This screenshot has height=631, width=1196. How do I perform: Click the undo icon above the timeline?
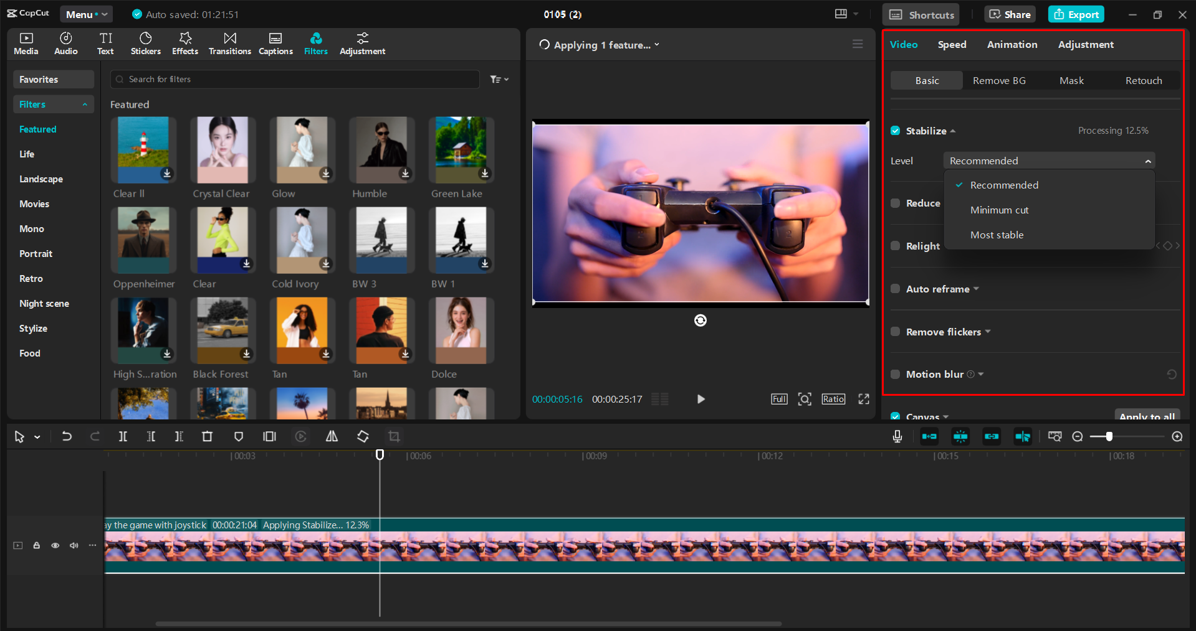point(67,436)
